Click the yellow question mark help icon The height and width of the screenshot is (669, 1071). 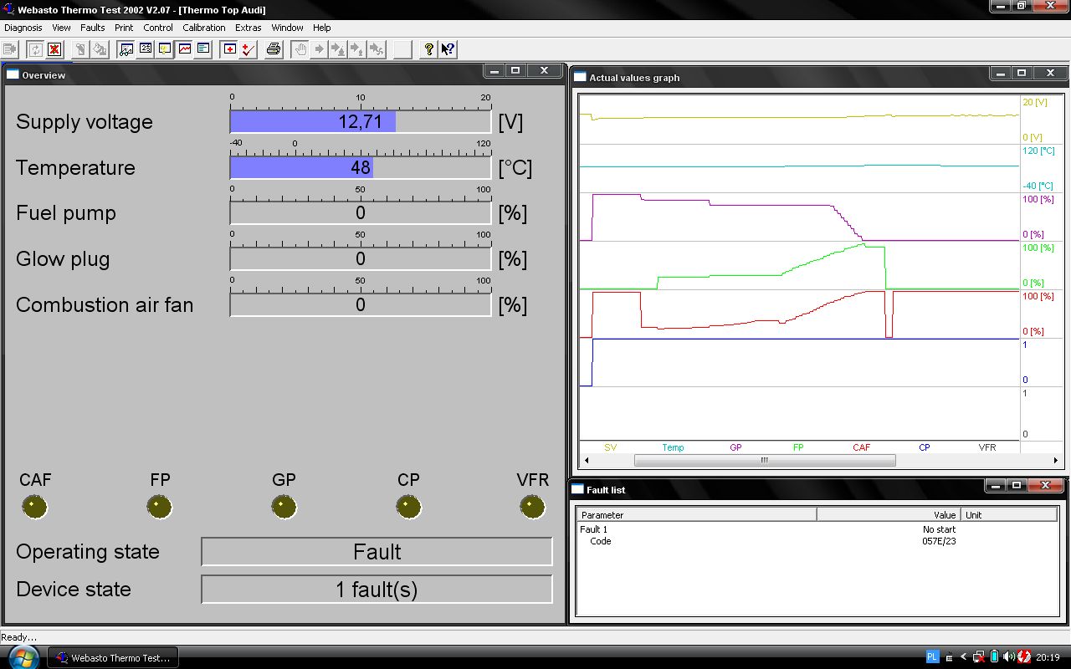point(429,49)
